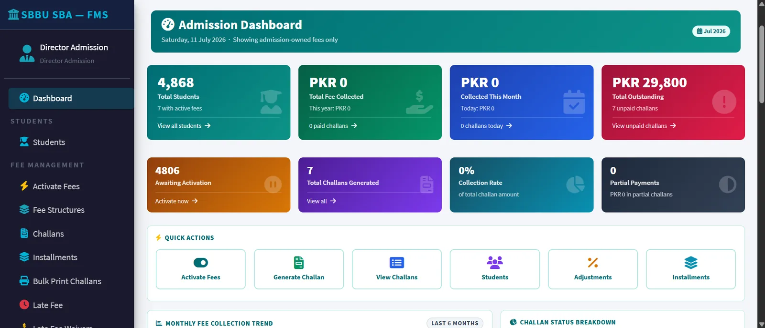Click the printer icon beside Bulk Print Challans

click(24, 281)
